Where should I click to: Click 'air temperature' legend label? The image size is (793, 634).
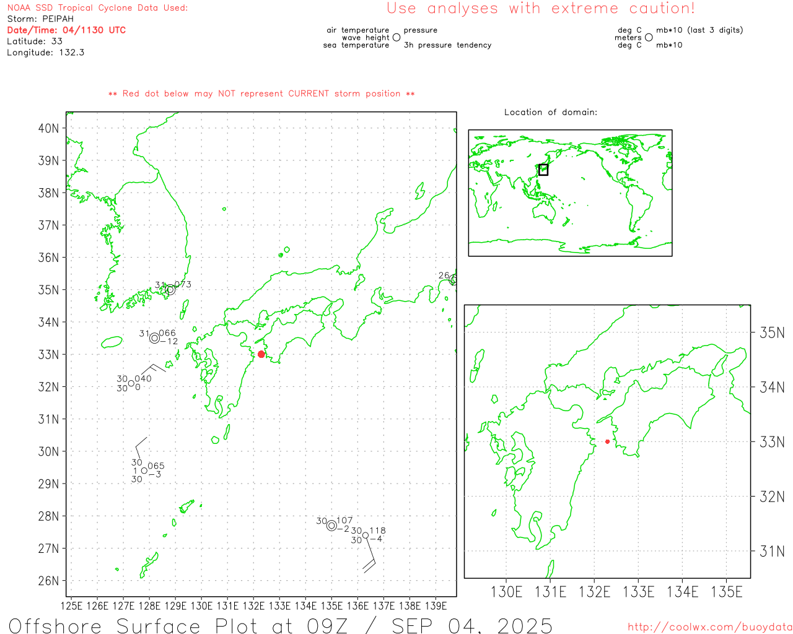coord(358,30)
